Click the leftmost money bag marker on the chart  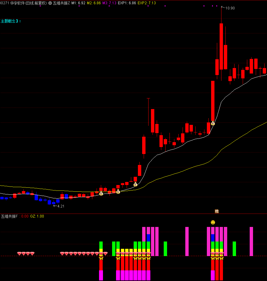pyautogui.click(x=101, y=193)
